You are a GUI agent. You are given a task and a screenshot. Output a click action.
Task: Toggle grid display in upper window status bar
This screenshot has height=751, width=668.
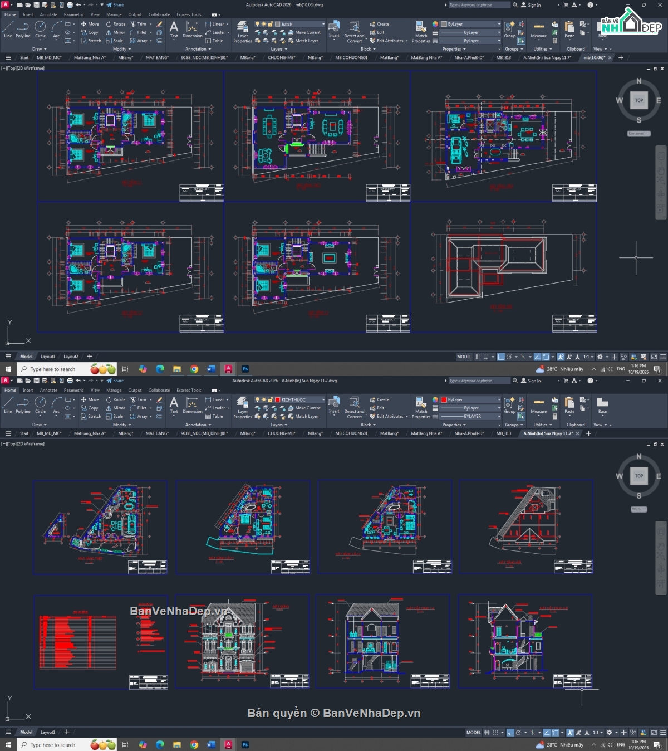pyautogui.click(x=478, y=357)
